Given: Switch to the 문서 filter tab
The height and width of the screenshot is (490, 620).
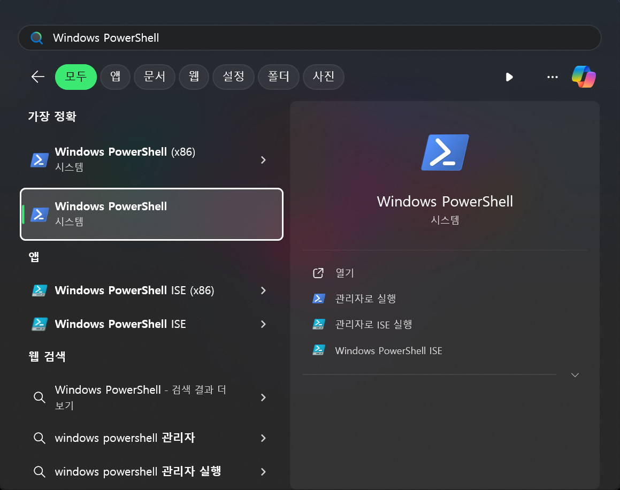Looking at the screenshot, I should 155,76.
